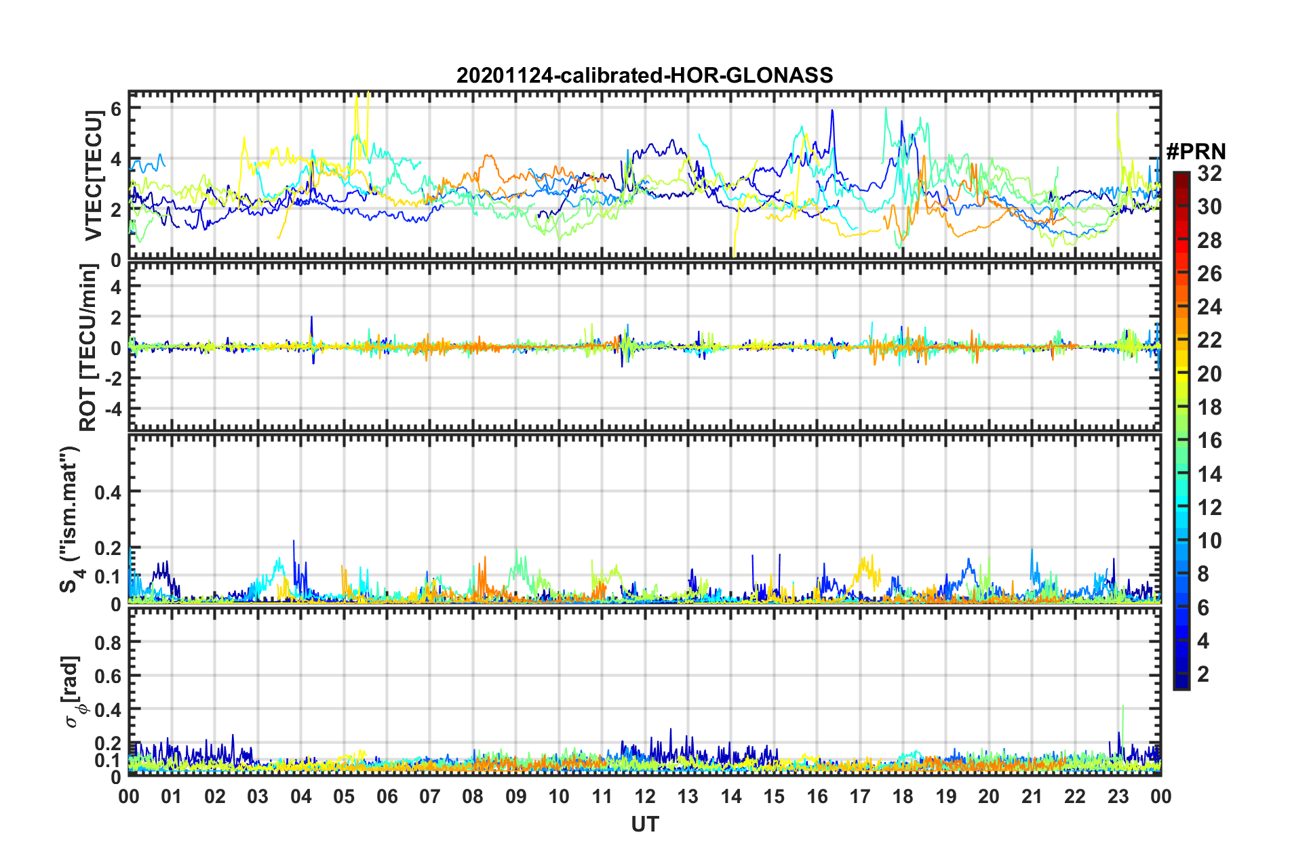Click sigma phi y-axis tick label 0.6
The width and height of the screenshot is (1290, 862).
(108, 676)
